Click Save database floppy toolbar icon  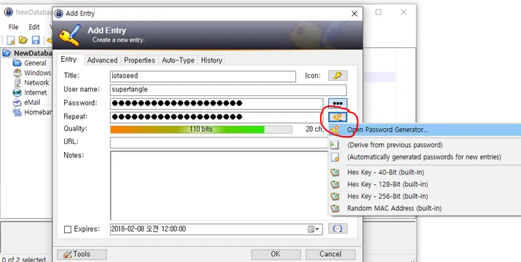[36, 40]
